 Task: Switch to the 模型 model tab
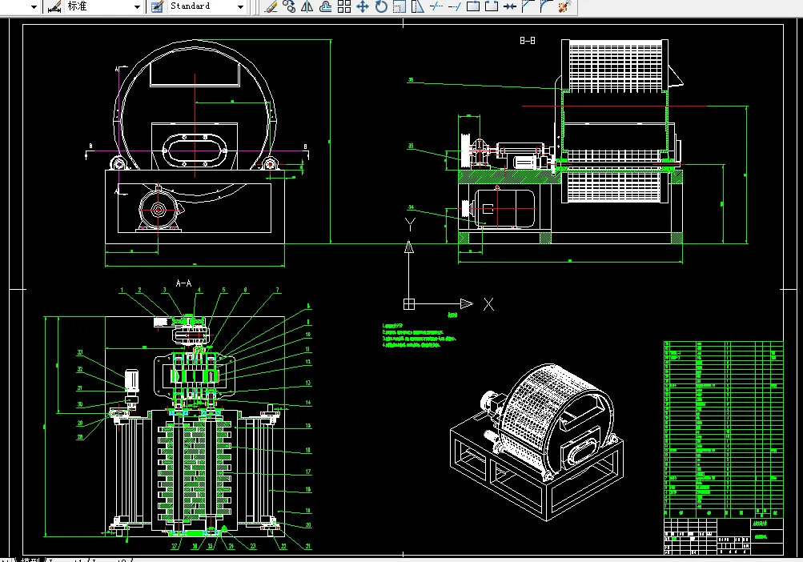point(30,559)
